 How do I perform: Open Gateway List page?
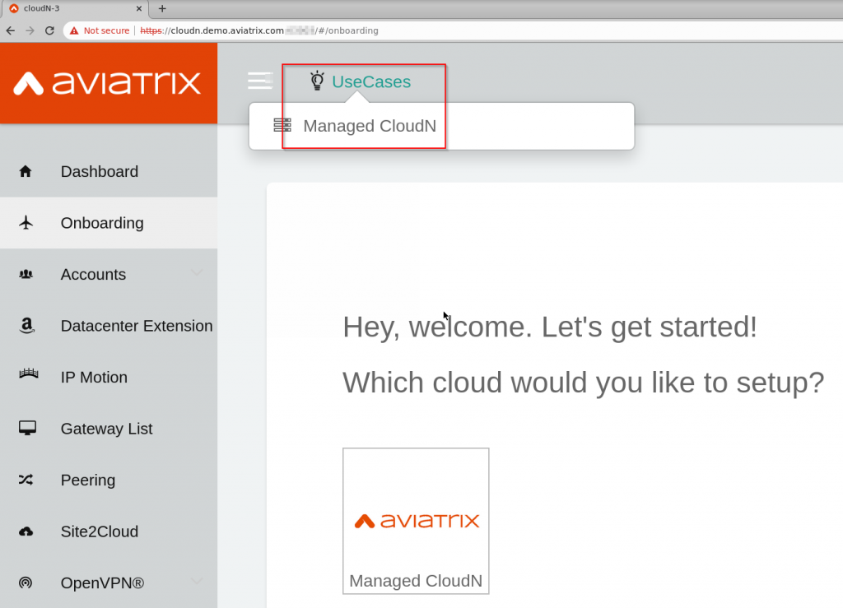(109, 429)
